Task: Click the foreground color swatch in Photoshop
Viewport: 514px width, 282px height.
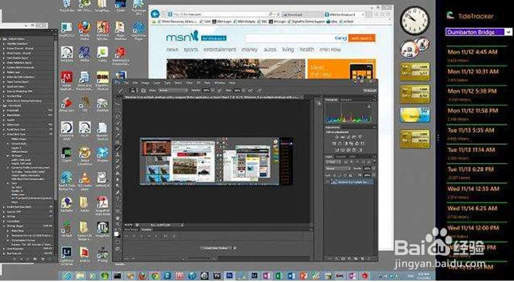Action: tap(116, 233)
